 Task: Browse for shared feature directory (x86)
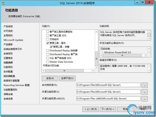145,99
